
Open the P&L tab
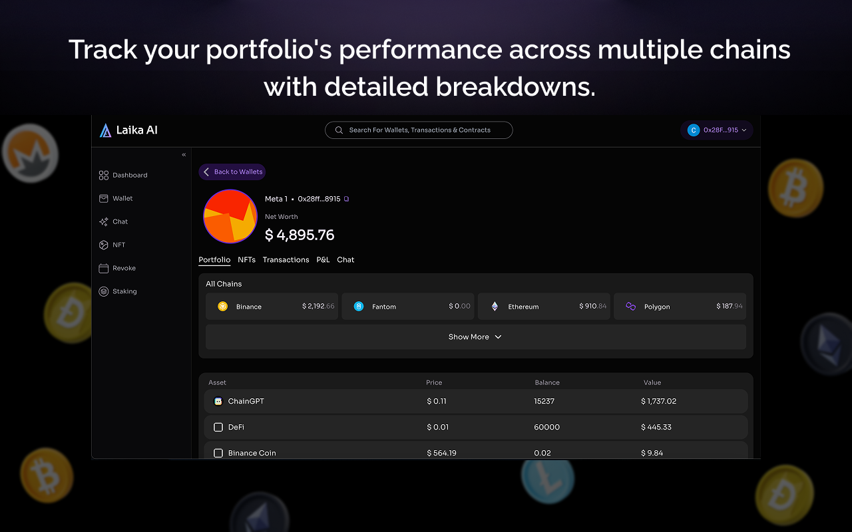point(323,259)
